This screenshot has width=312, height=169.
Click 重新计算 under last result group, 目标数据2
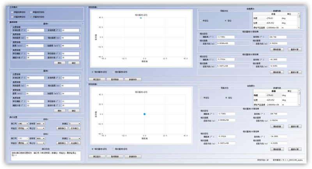(x=295, y=149)
